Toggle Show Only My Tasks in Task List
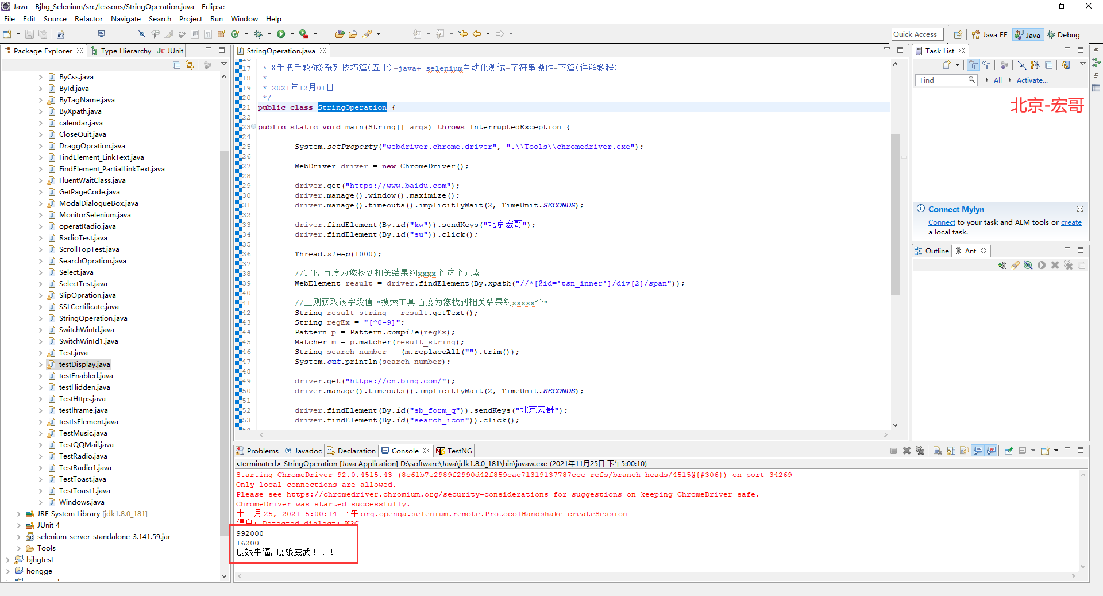The width and height of the screenshot is (1103, 596). [x=1035, y=65]
